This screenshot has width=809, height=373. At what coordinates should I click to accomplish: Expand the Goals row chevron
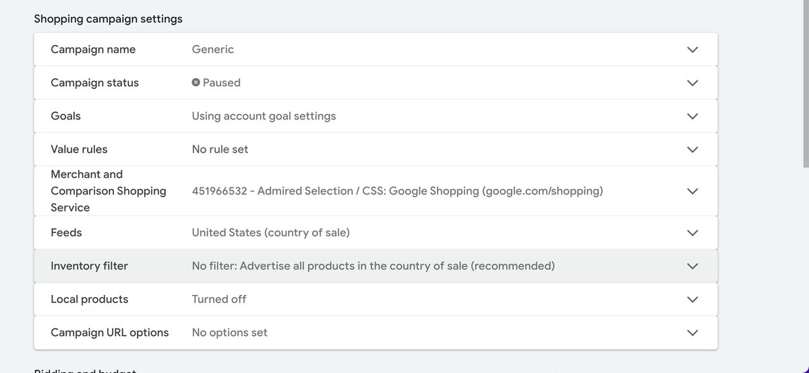point(692,116)
